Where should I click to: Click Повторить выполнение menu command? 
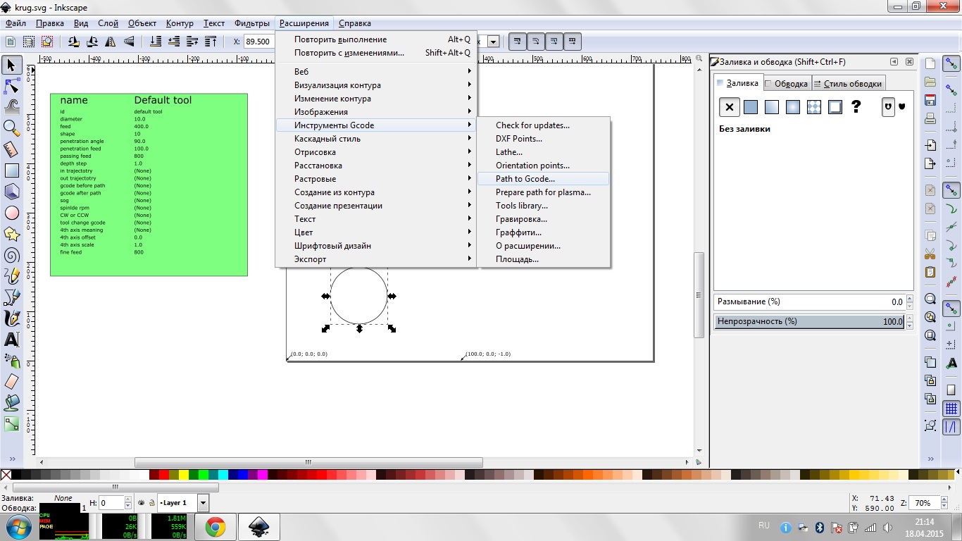pos(376,39)
